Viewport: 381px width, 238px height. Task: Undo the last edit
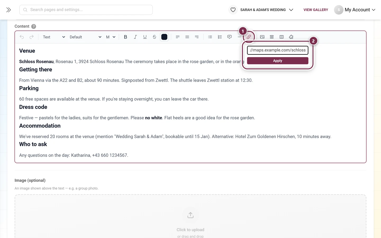click(x=22, y=37)
